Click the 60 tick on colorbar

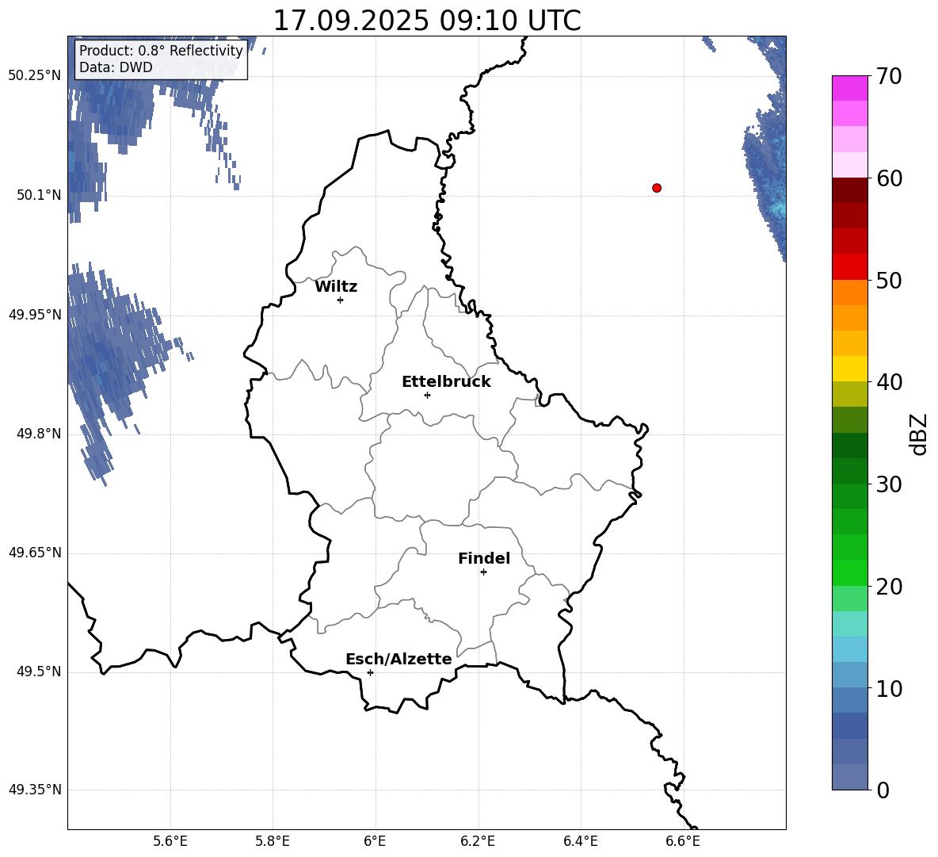click(889, 178)
